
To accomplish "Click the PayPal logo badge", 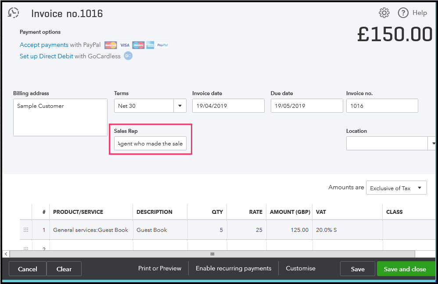I will coord(162,45).
